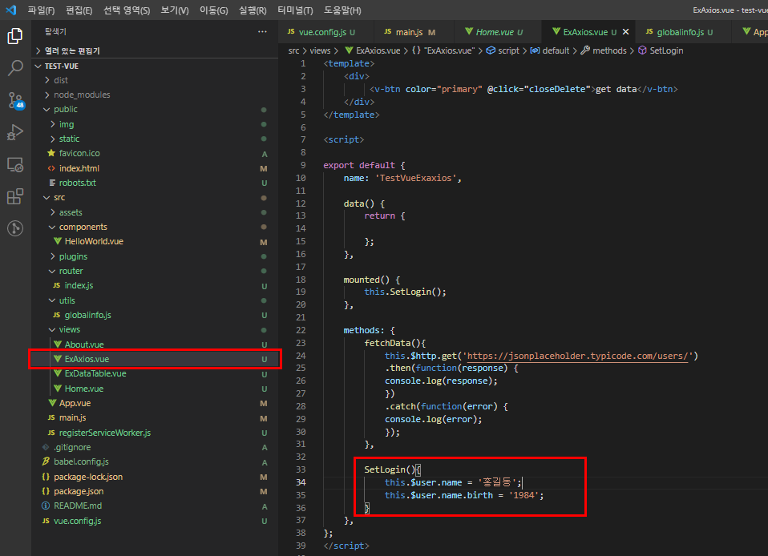Select ExAxios.vue in the explorer
Screen dimensions: 768x556
click(155, 359)
